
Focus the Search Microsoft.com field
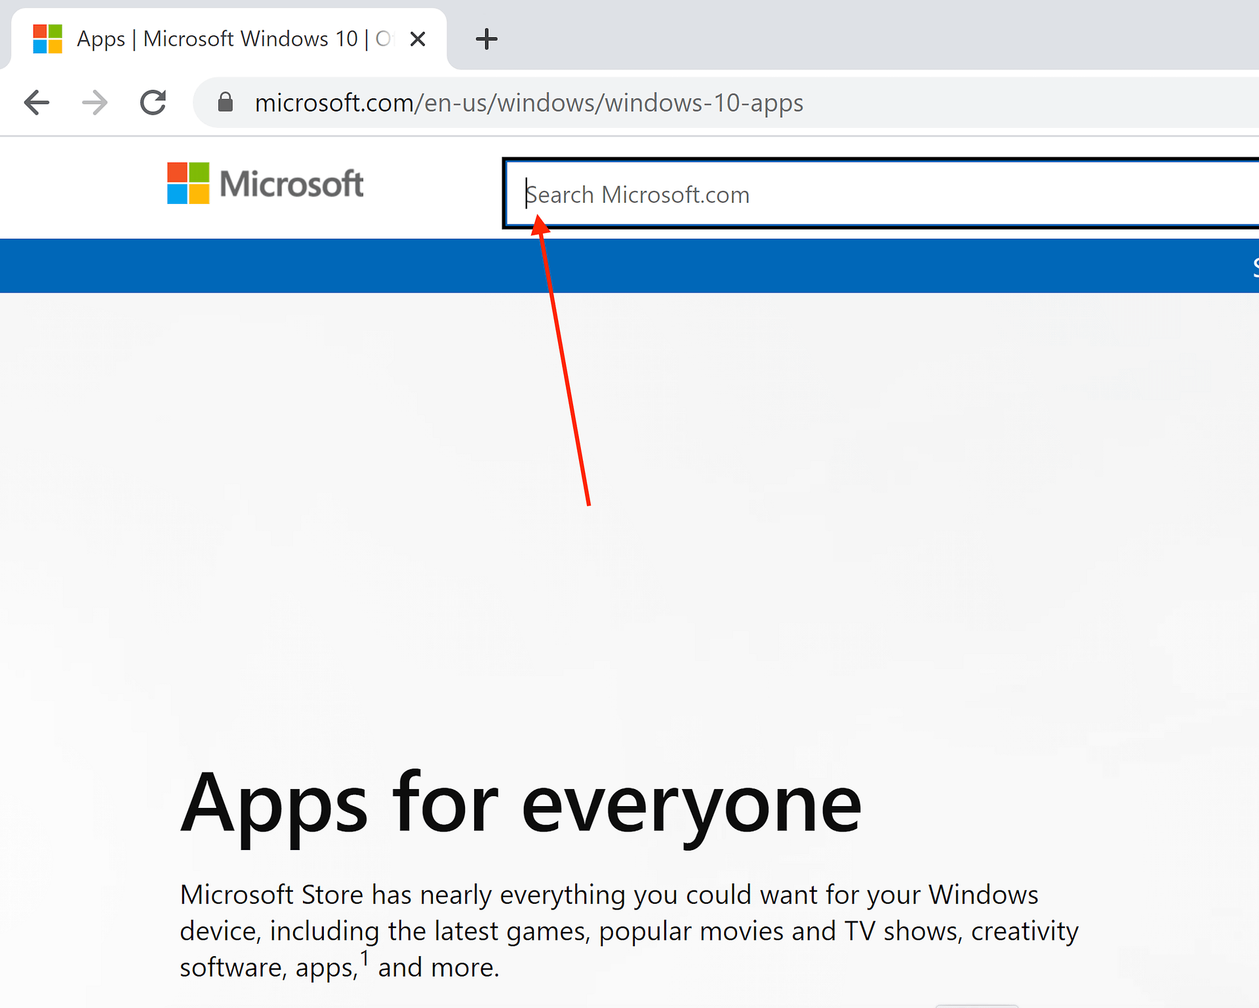pyautogui.click(x=852, y=195)
